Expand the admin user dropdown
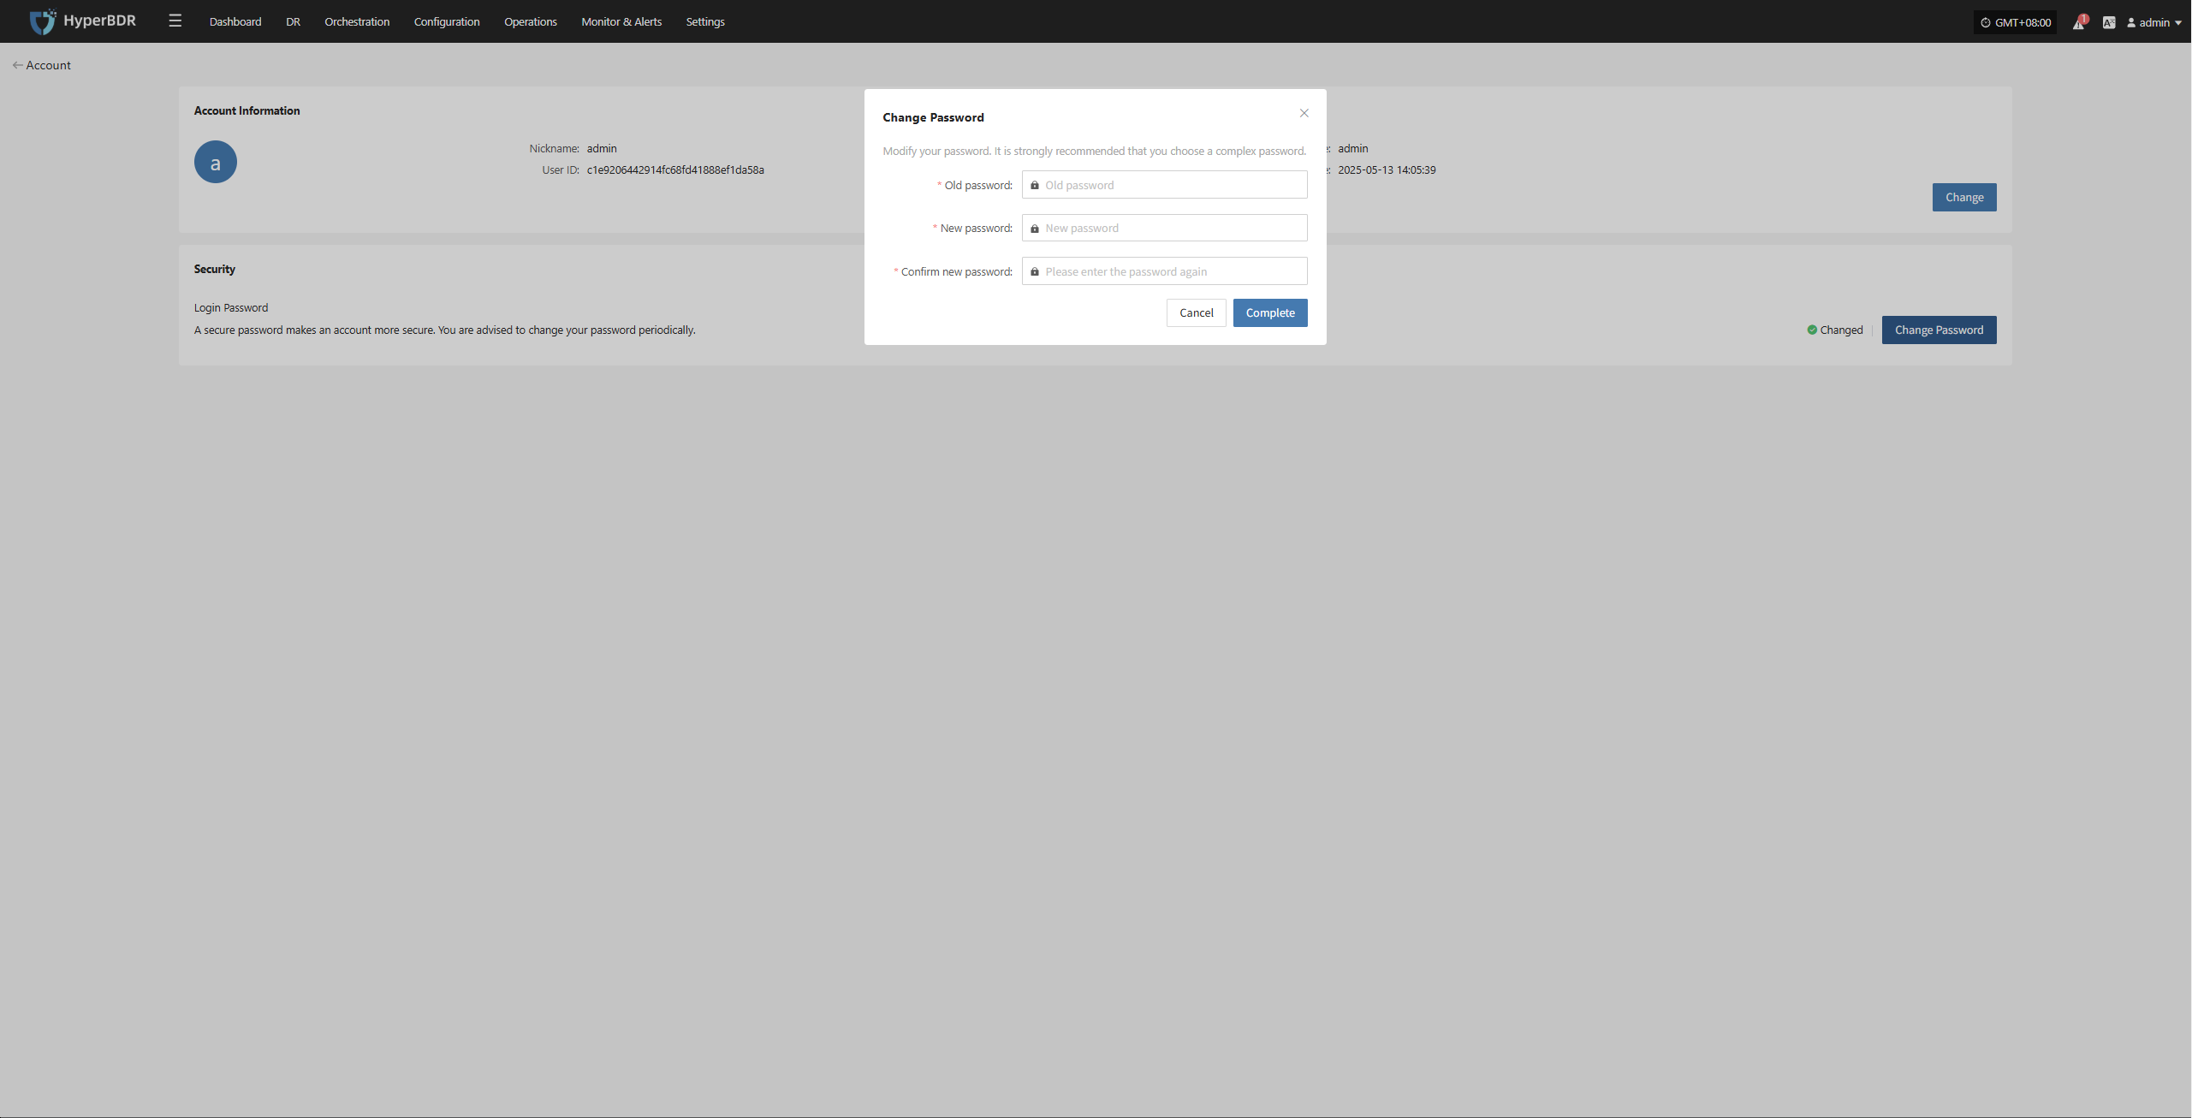2192x1118 pixels. (2154, 22)
